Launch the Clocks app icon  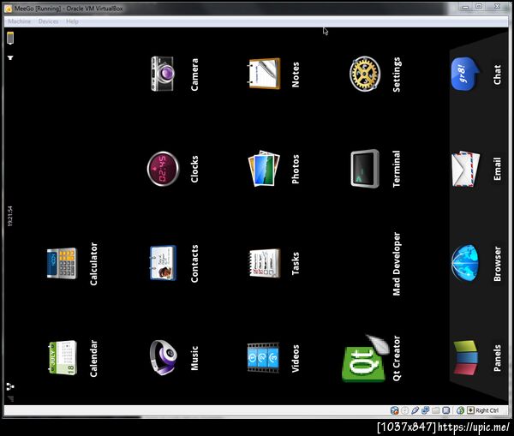pyautogui.click(x=163, y=169)
